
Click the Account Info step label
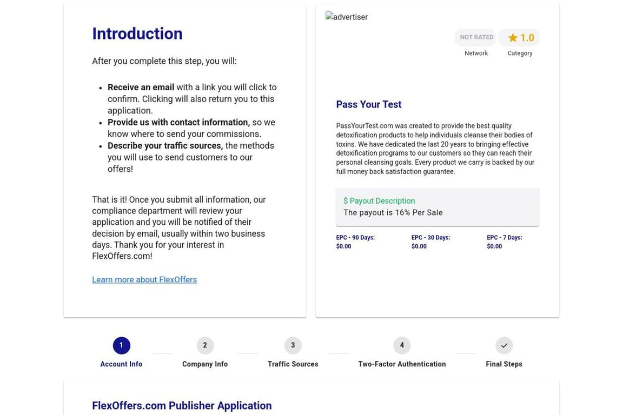pos(121,364)
